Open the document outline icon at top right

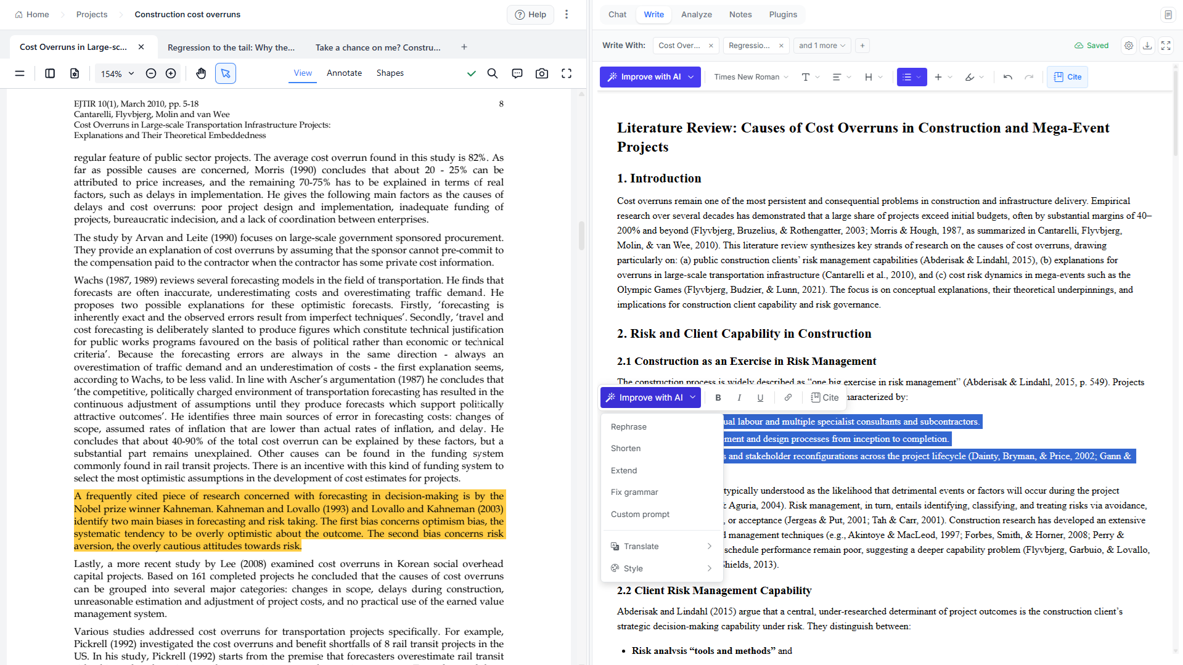[x=1168, y=14]
